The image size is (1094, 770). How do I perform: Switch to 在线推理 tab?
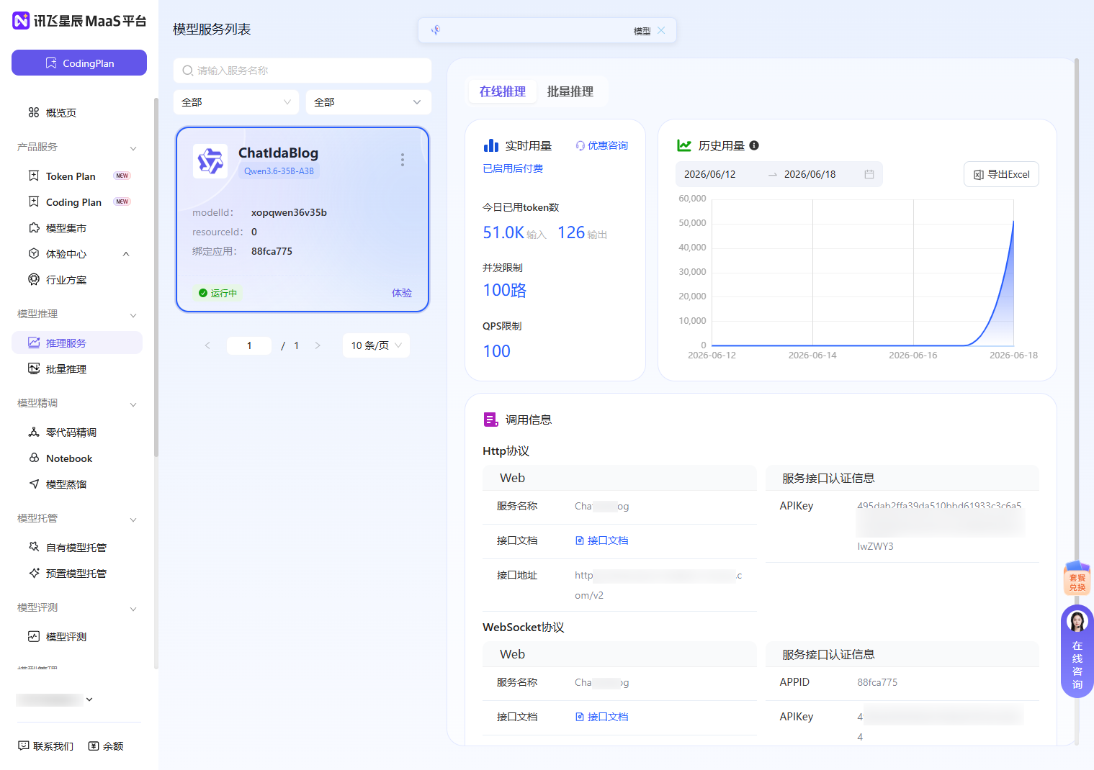[503, 91]
